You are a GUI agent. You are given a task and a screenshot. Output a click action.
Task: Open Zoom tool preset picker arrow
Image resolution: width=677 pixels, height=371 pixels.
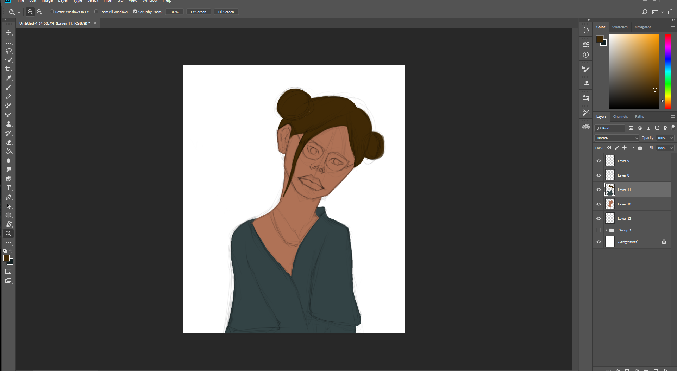[19, 12]
